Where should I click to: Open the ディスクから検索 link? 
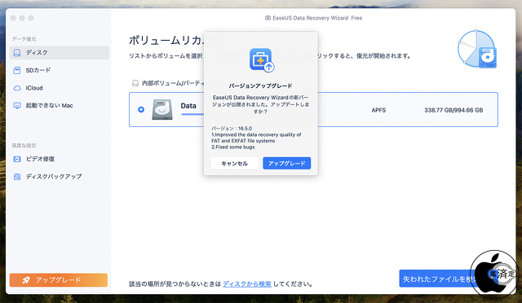(x=247, y=284)
